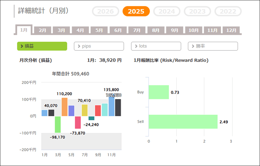The height and width of the screenshot is (166, 260).
Task: Click the orange 110,200 April bar
Action: point(64,107)
